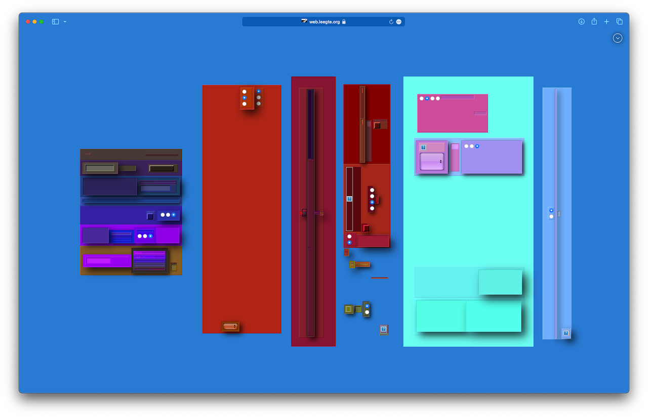This screenshot has height=418, width=648.
Task: Tick the small red checkbox beside the vertical slider
Action: coord(377,125)
